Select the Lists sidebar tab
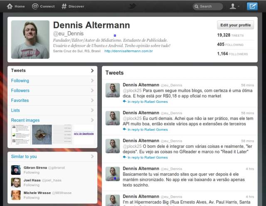 [x=52, y=110]
